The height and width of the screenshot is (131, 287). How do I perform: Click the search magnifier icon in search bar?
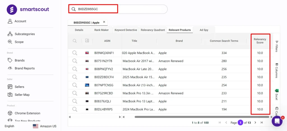tap(74, 9)
